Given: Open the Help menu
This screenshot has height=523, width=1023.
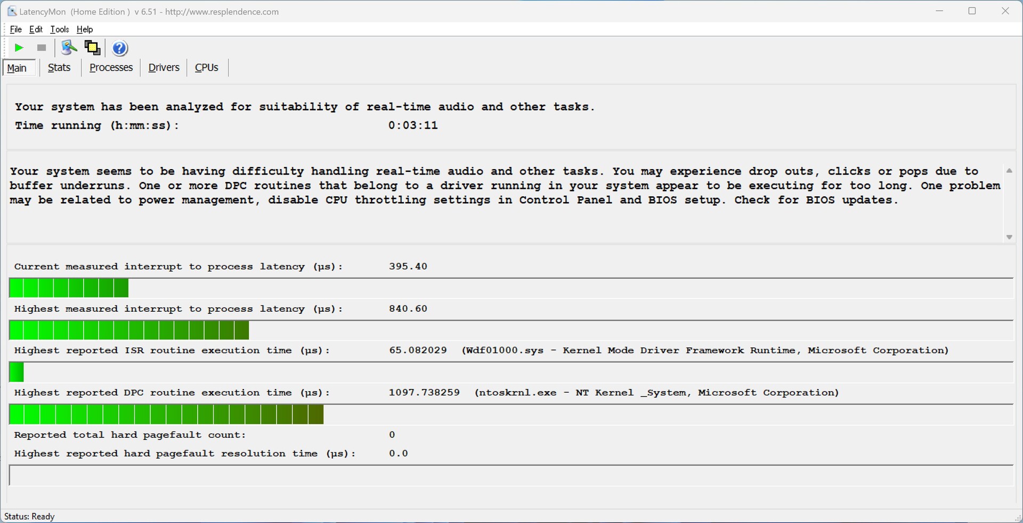Looking at the screenshot, I should (85, 29).
